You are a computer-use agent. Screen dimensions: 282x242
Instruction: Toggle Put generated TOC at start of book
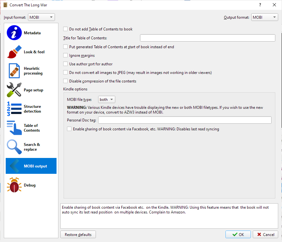pyautogui.click(x=65, y=47)
